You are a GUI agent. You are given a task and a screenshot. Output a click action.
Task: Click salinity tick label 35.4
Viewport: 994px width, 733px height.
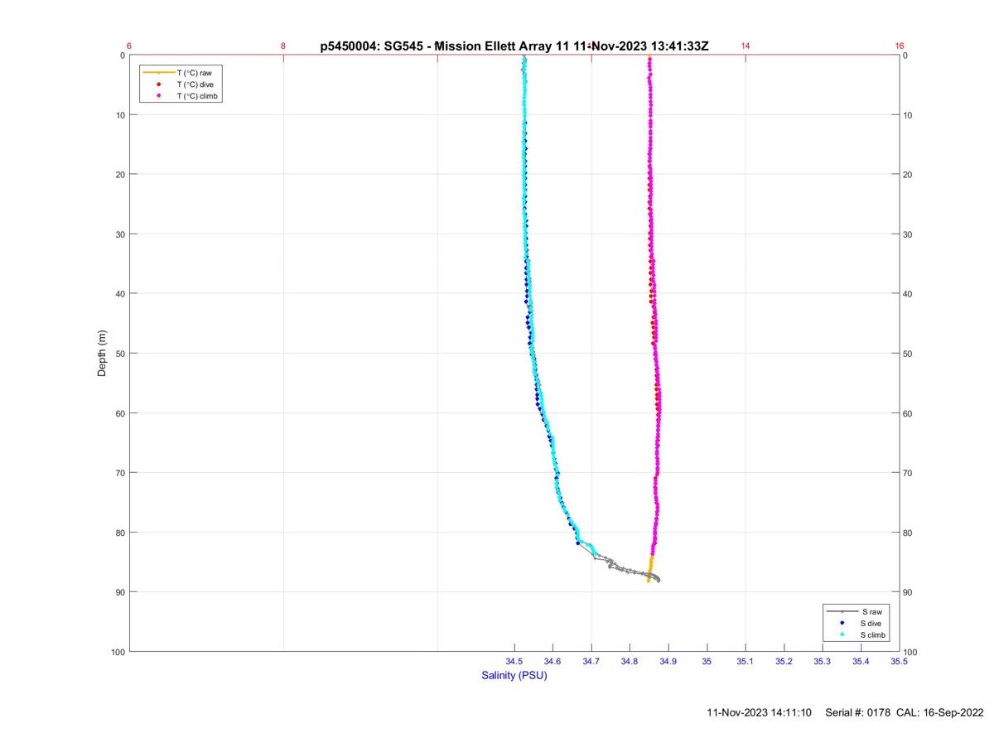[861, 661]
